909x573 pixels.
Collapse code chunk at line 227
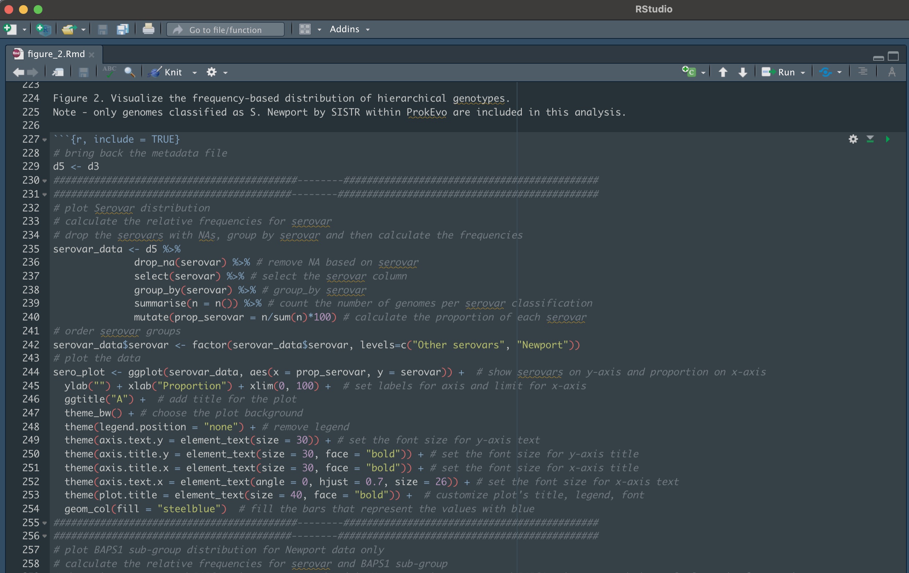pyautogui.click(x=45, y=140)
